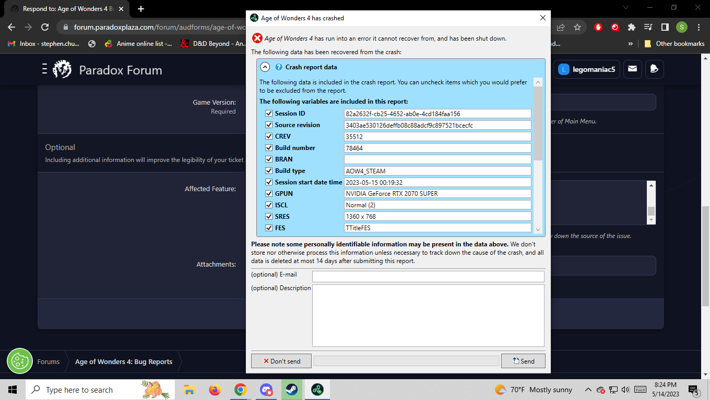Image resolution: width=710 pixels, height=400 pixels.
Task: Click the Forums breadcrumb link
Action: pos(49,361)
